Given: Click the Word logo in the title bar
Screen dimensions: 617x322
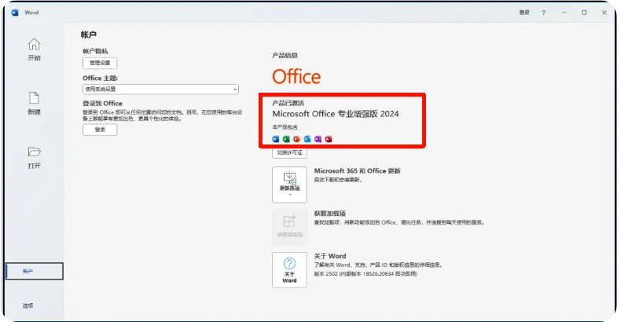Looking at the screenshot, I should pyautogui.click(x=15, y=13).
